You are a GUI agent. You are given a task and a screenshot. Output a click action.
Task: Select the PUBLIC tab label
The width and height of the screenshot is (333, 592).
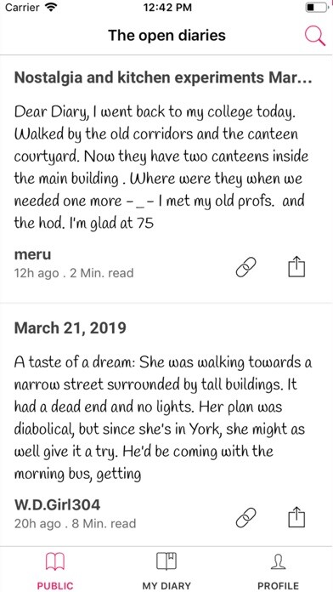click(55, 586)
